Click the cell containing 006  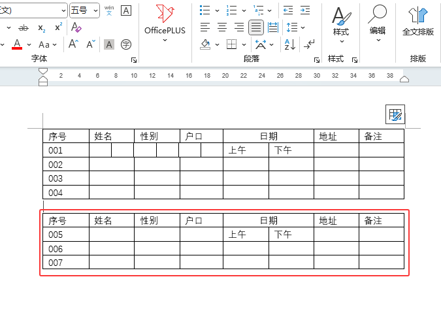pyautogui.click(x=66, y=248)
